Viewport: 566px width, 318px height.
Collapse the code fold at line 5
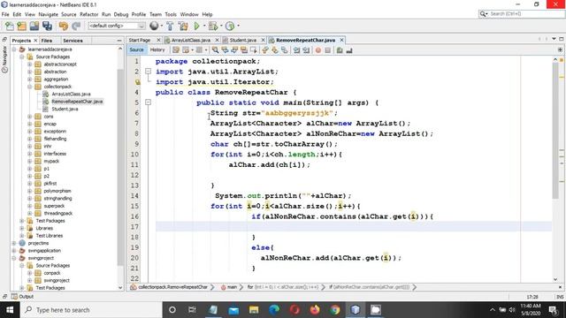(x=148, y=102)
